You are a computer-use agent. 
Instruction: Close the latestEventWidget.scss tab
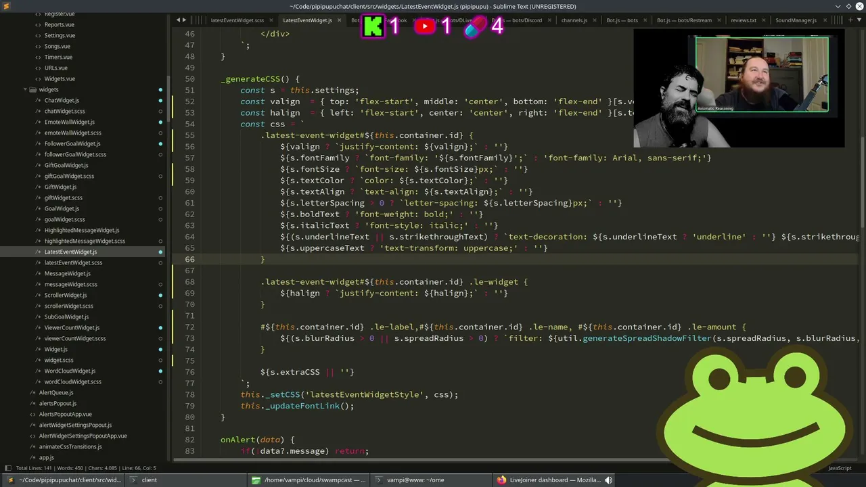click(x=270, y=20)
